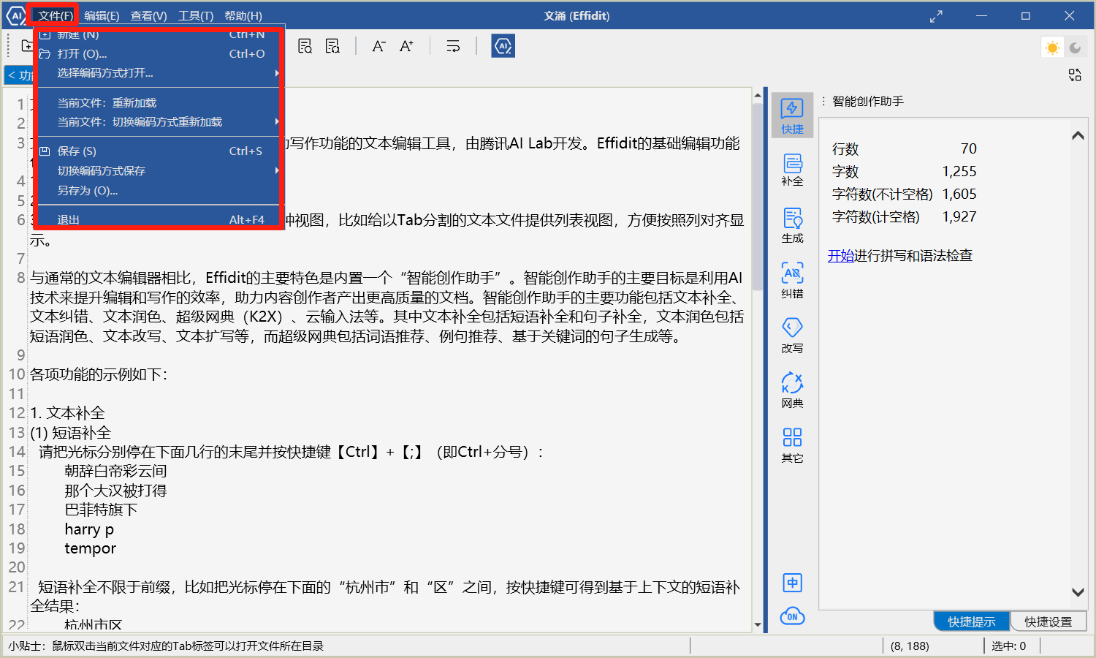Click the line 17 text 巴菲特旗下
This screenshot has height=658, width=1096.
click(x=101, y=510)
